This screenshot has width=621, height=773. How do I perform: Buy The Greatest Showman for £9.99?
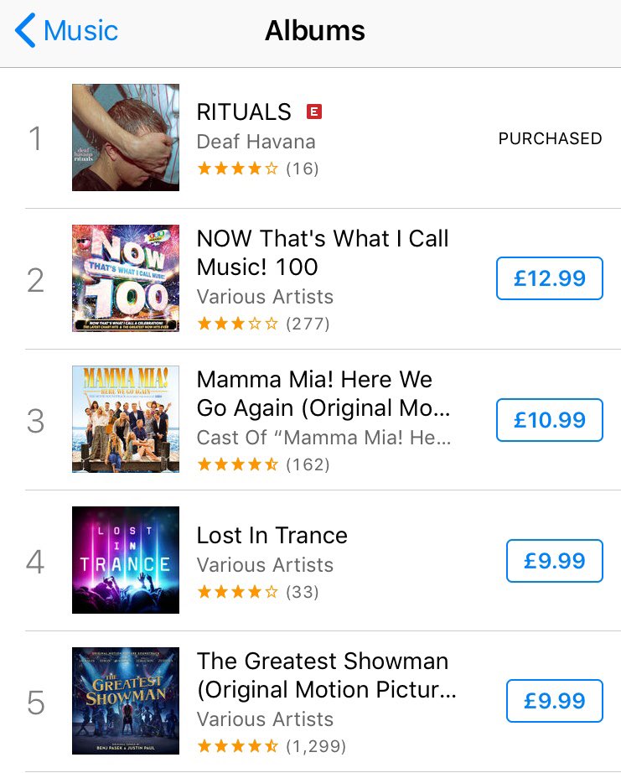555,701
